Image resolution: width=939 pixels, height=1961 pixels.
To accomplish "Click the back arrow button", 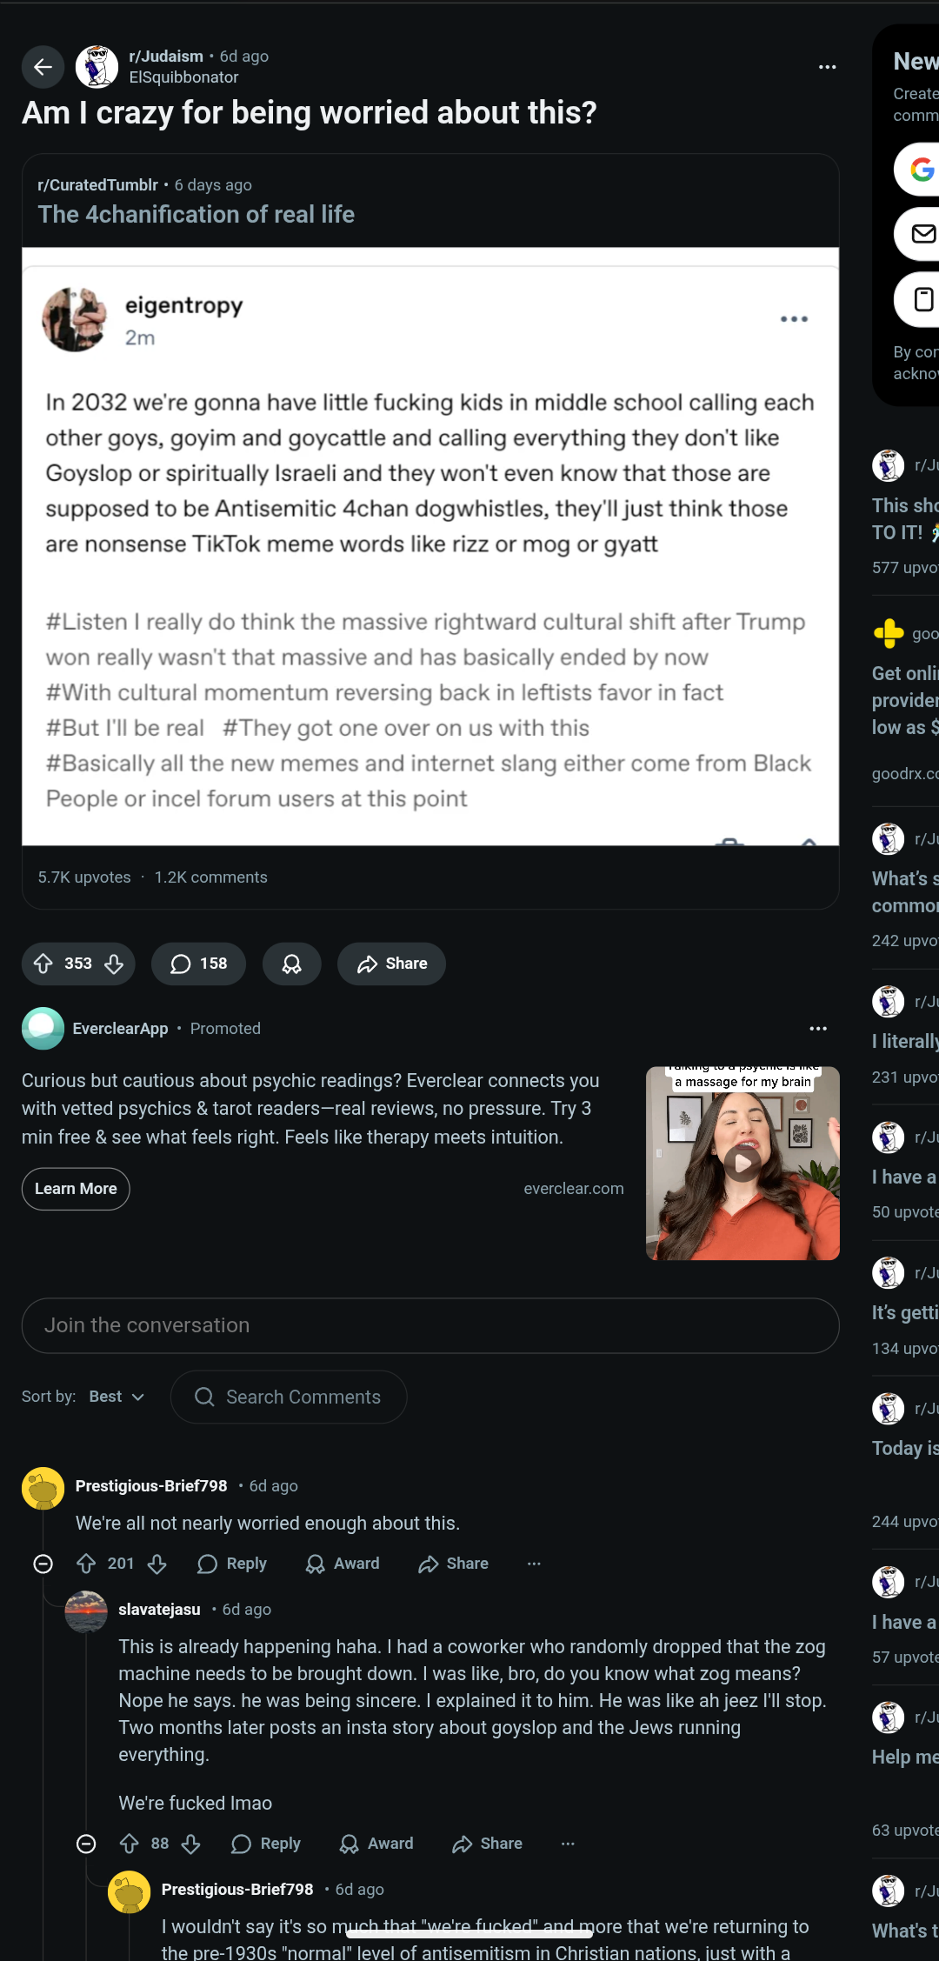I will (43, 67).
